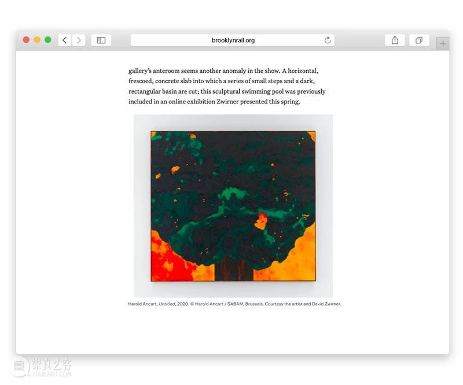463x385 pixels.
Task: Show the Safari sidebar
Action: (101, 40)
